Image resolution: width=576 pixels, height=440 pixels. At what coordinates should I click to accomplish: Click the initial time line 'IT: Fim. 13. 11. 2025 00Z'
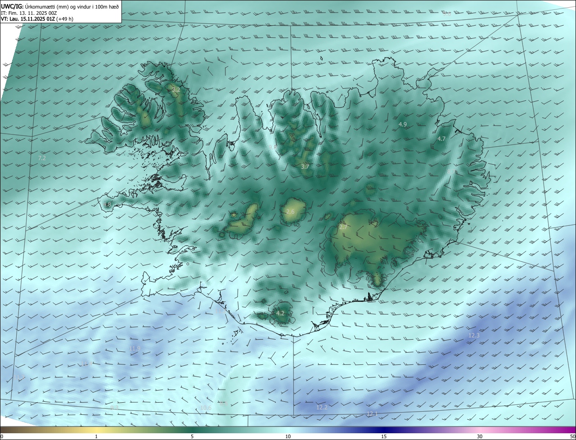tap(29, 13)
